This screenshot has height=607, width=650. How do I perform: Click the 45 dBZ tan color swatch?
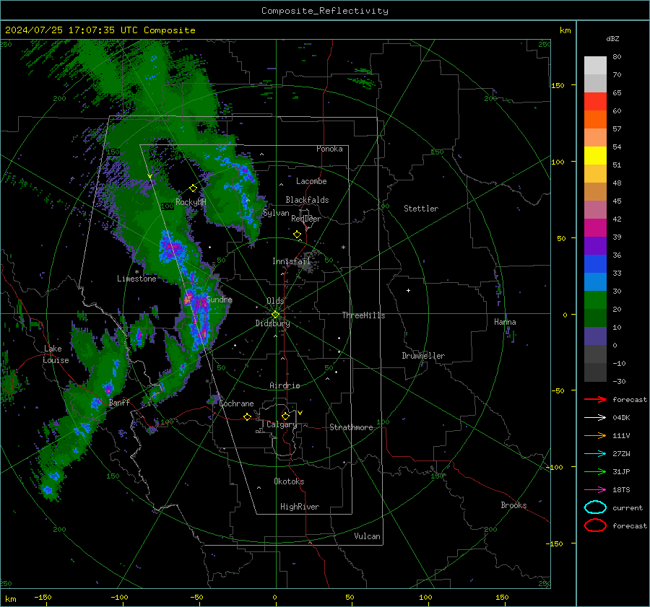click(595, 191)
